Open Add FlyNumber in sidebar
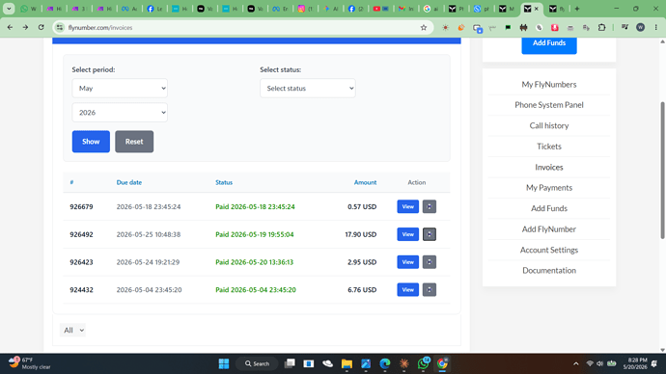Viewport: 666px width, 374px height. pos(549,229)
